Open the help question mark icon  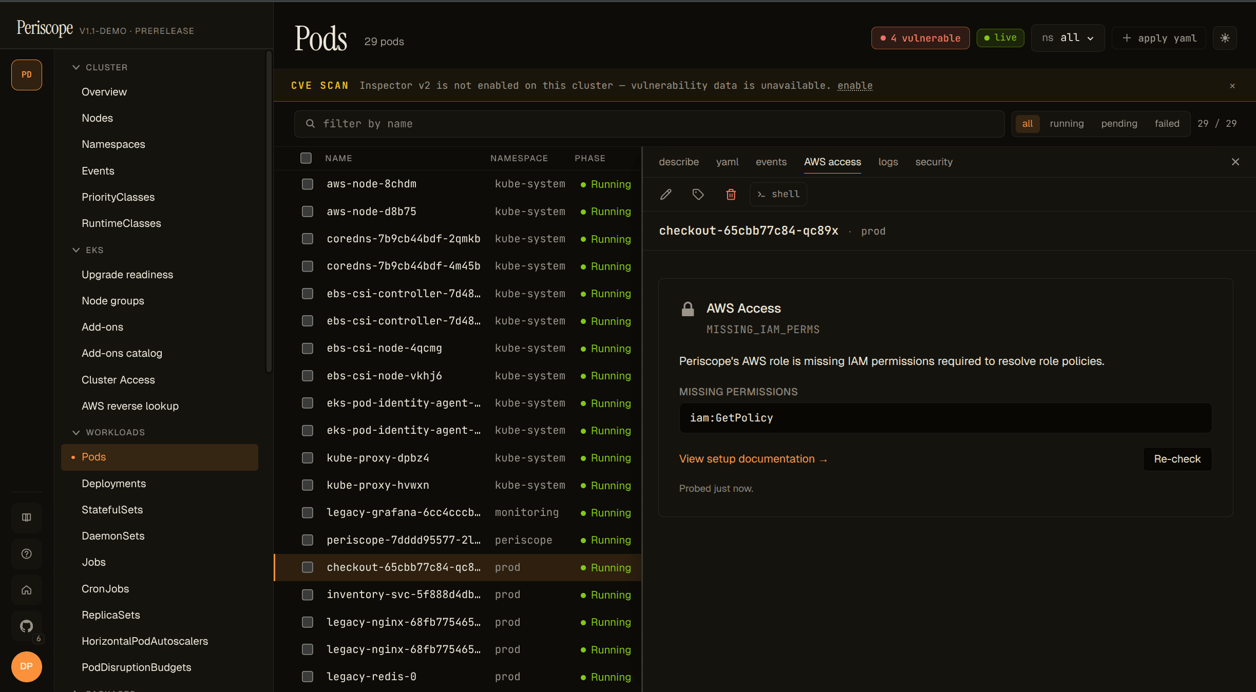(x=27, y=554)
